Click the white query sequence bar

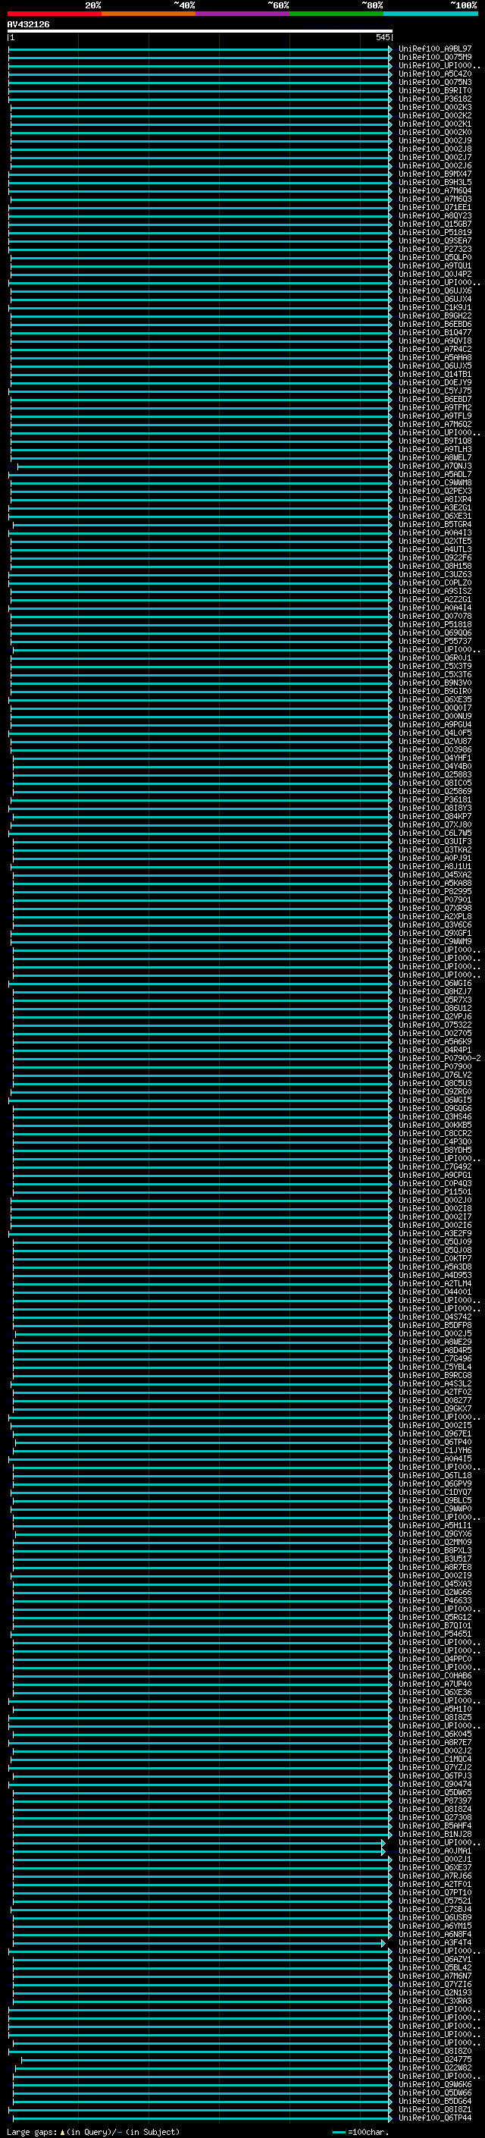pyautogui.click(x=200, y=30)
